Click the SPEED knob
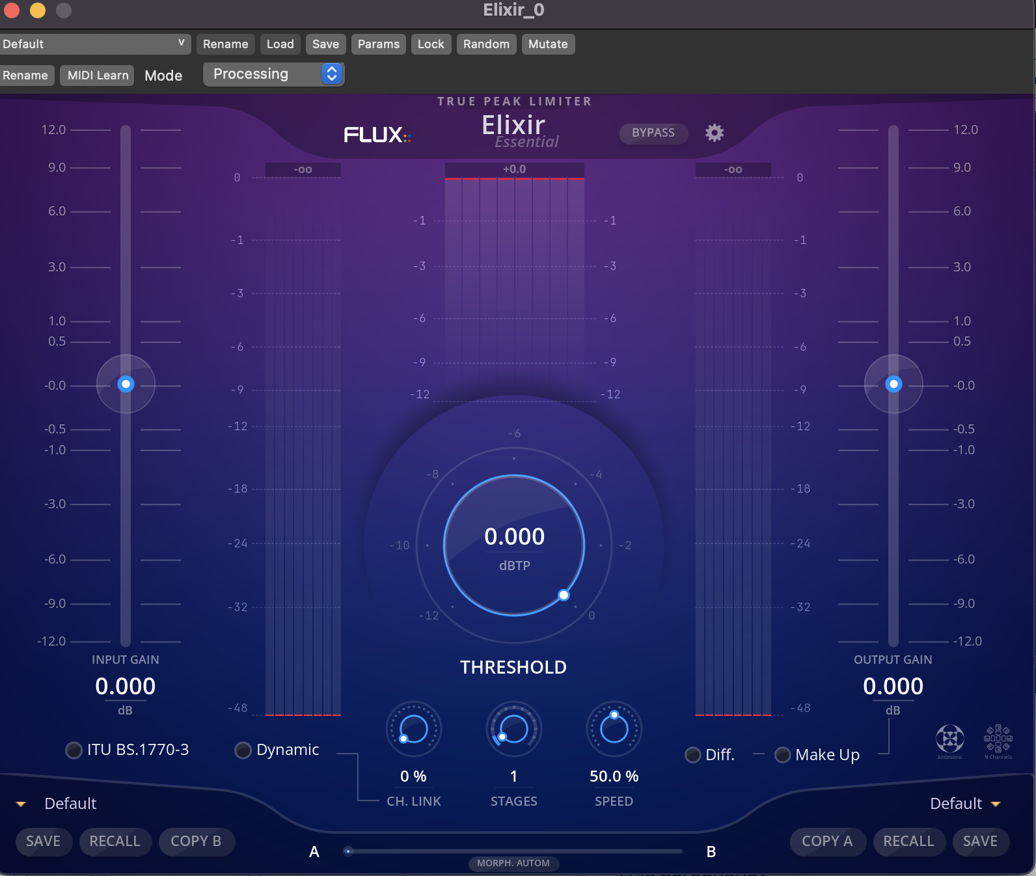 614,729
